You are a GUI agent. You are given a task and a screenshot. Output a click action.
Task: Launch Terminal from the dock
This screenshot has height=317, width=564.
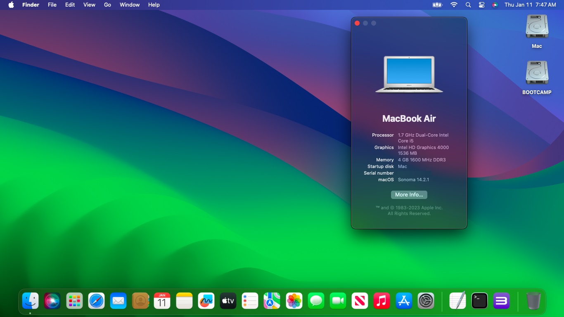point(479,301)
